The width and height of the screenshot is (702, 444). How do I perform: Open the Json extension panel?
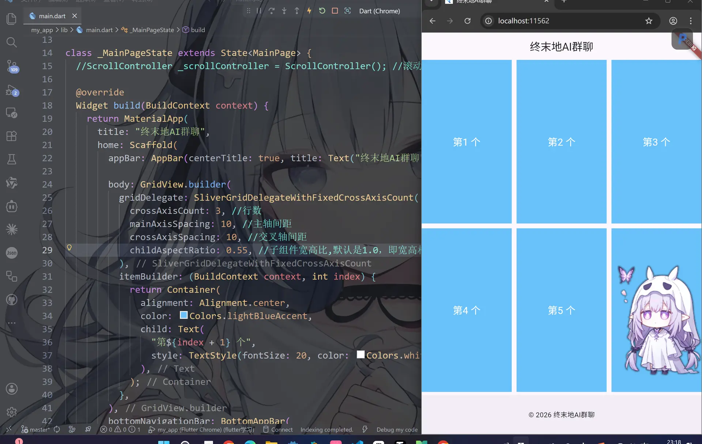pos(12,253)
